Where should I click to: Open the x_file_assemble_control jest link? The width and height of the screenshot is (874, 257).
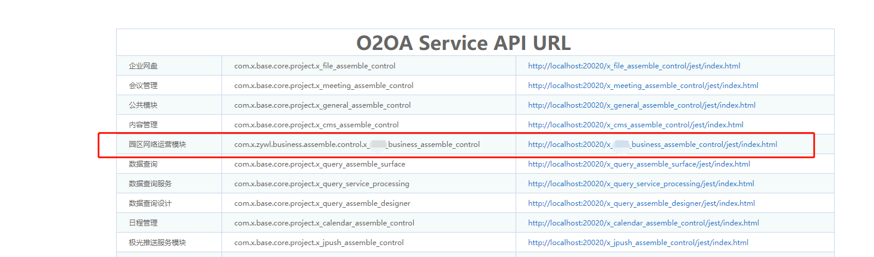634,66
